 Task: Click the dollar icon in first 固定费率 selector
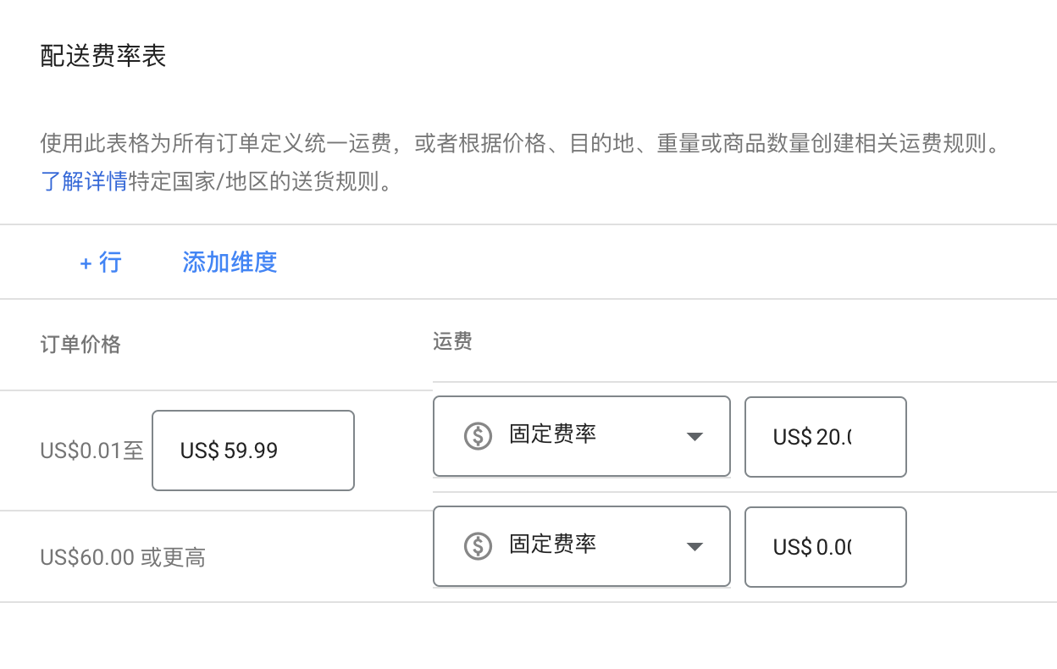(x=479, y=436)
